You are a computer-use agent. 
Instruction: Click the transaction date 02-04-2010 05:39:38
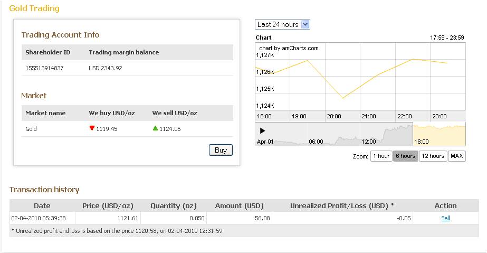point(39,218)
